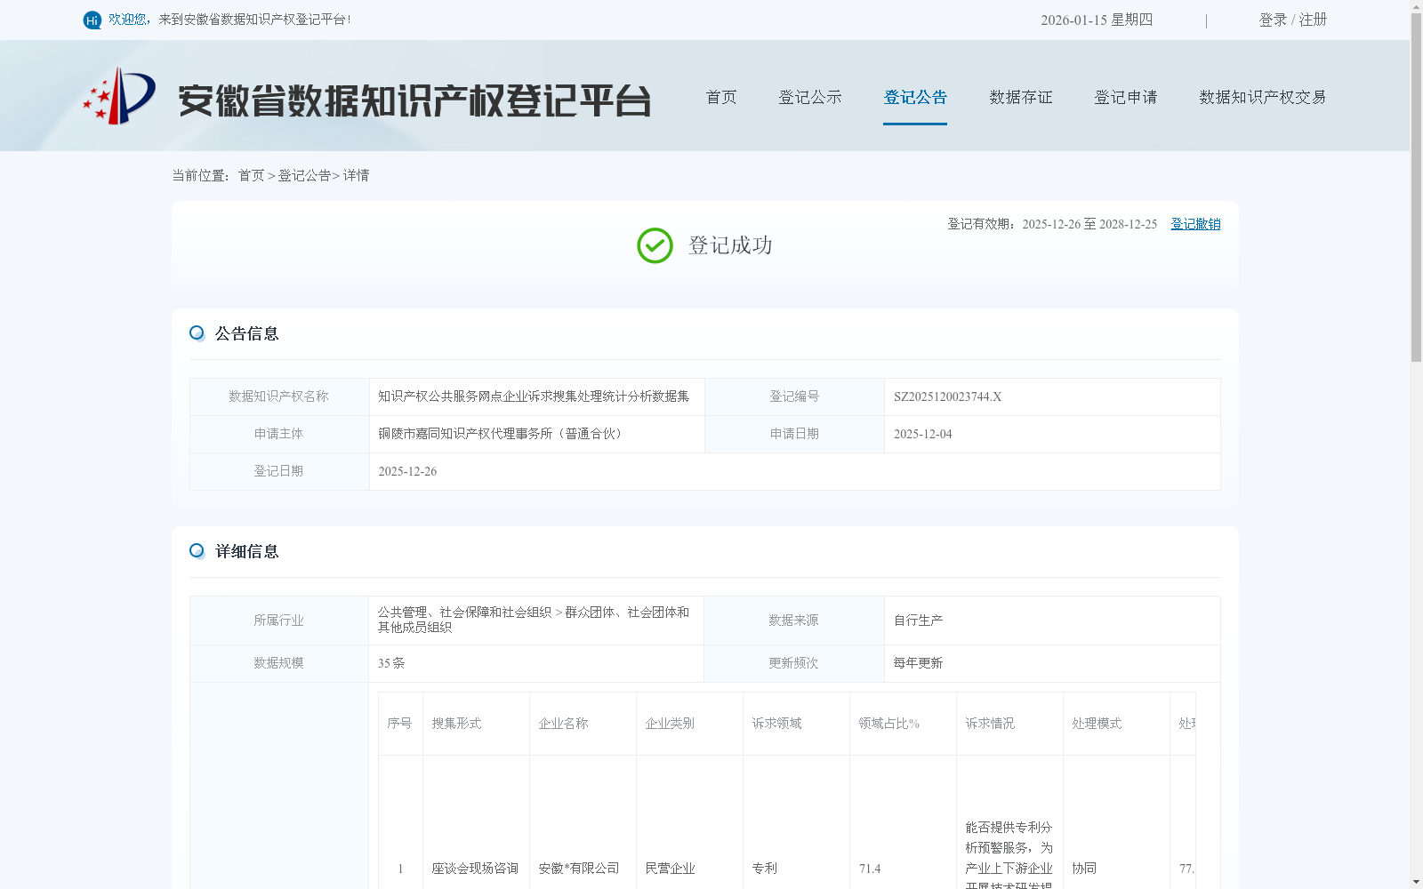Viewport: 1423px width, 889px height.
Task: Click the 座谈会现场咨询 table cell
Action: (x=475, y=869)
